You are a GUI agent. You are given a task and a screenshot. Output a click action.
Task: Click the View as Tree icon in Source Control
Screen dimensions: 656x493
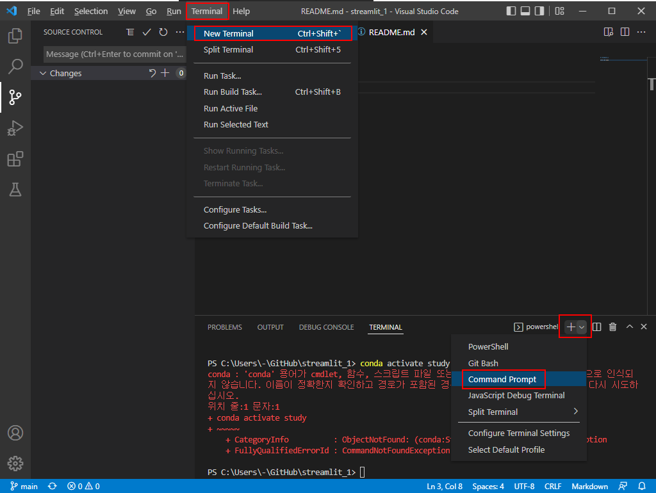tap(130, 32)
